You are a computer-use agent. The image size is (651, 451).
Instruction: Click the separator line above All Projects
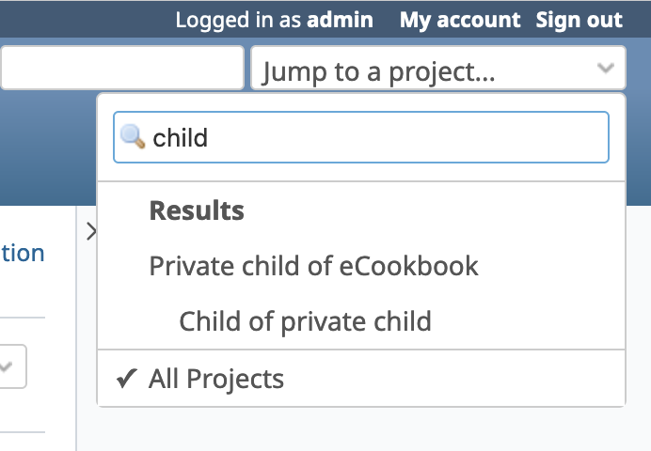click(361, 350)
